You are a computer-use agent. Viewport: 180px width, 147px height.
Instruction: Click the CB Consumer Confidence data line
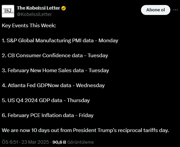pyautogui.click(x=55, y=56)
